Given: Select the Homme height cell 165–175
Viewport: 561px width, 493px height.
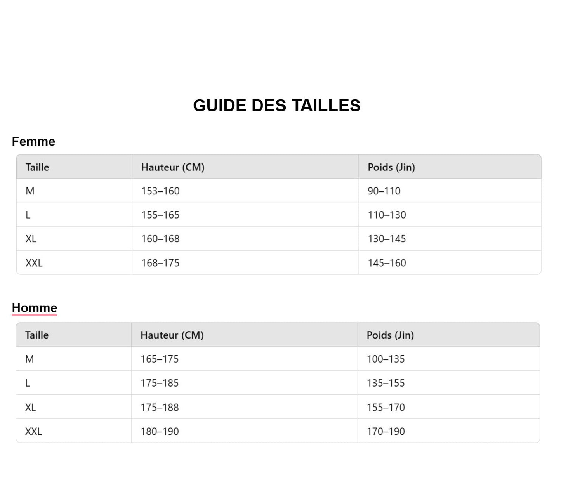Looking at the screenshot, I should point(160,359).
